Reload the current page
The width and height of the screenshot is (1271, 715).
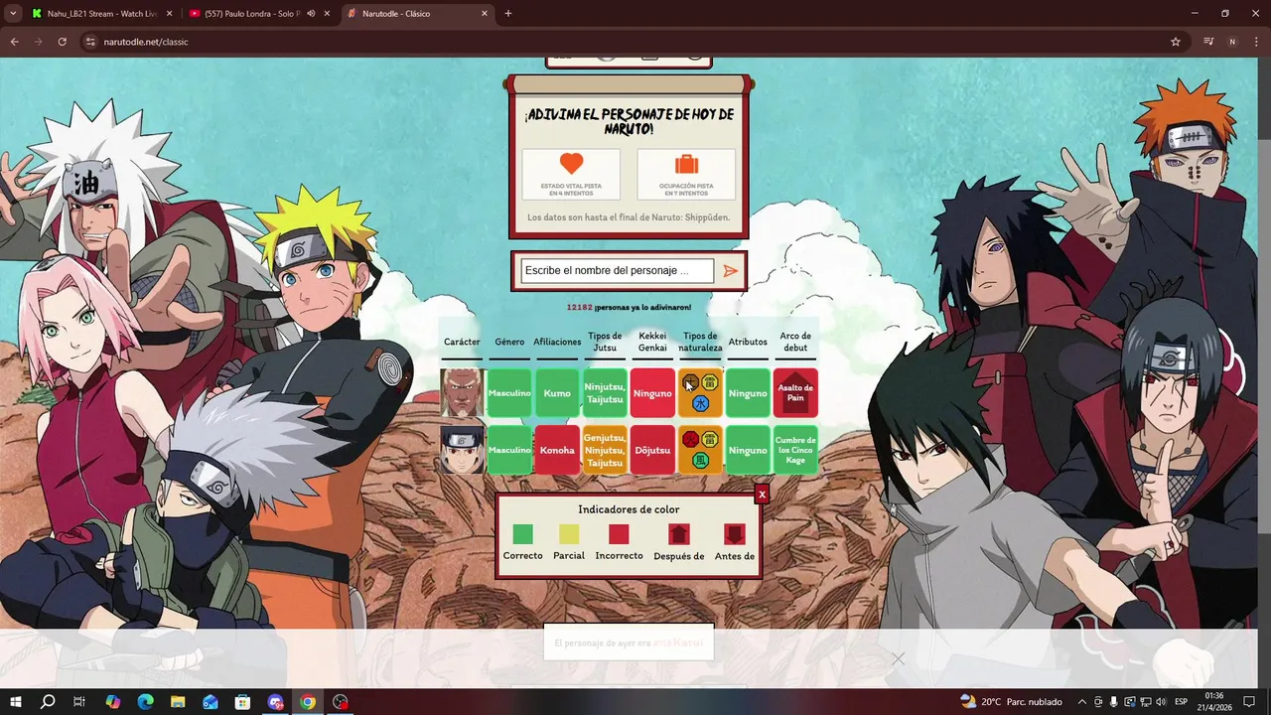(63, 42)
